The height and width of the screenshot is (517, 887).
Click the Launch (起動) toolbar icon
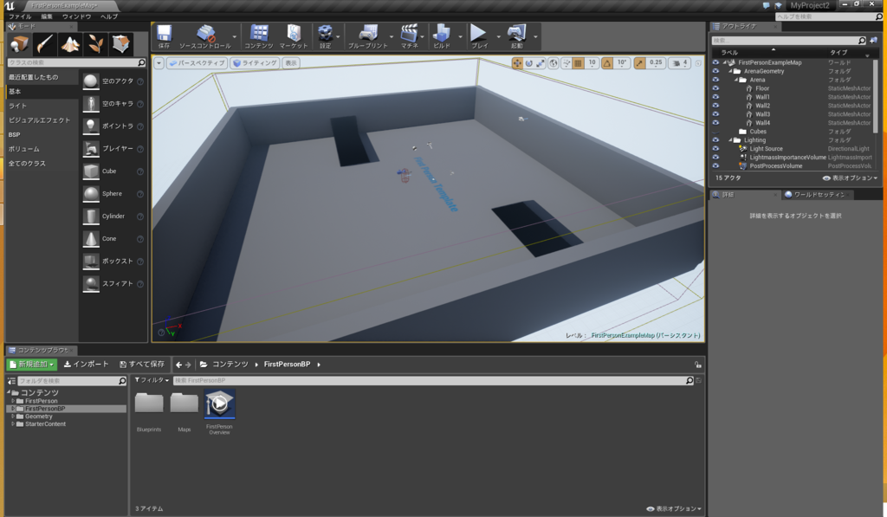516,33
